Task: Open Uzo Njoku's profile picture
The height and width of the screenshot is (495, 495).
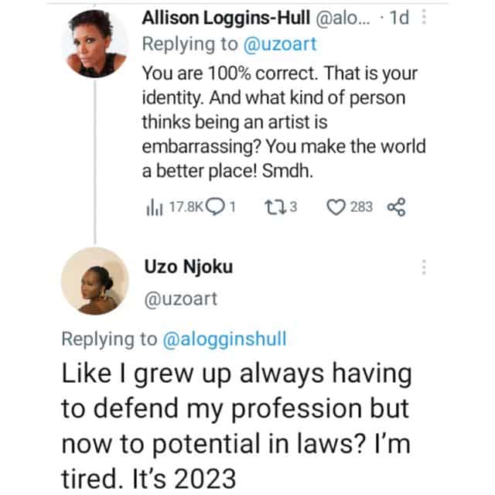Action: [94, 281]
